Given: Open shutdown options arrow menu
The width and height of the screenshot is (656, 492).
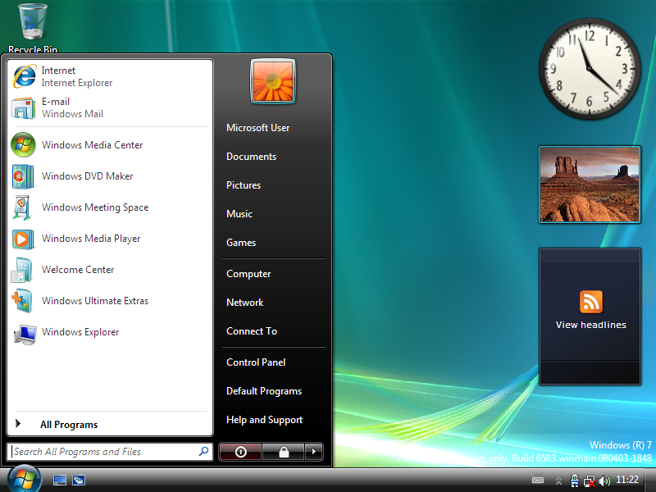Looking at the screenshot, I should pyautogui.click(x=314, y=452).
